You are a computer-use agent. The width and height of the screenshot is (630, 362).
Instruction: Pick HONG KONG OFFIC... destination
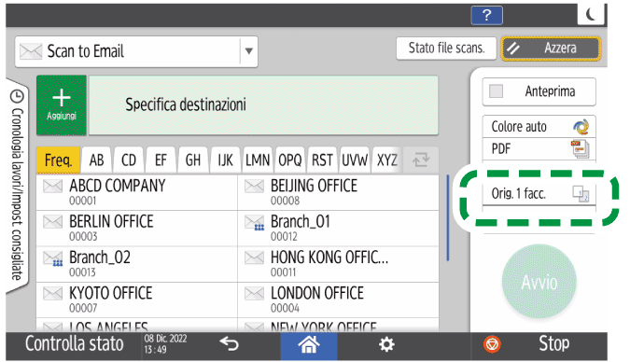pyautogui.click(x=338, y=264)
